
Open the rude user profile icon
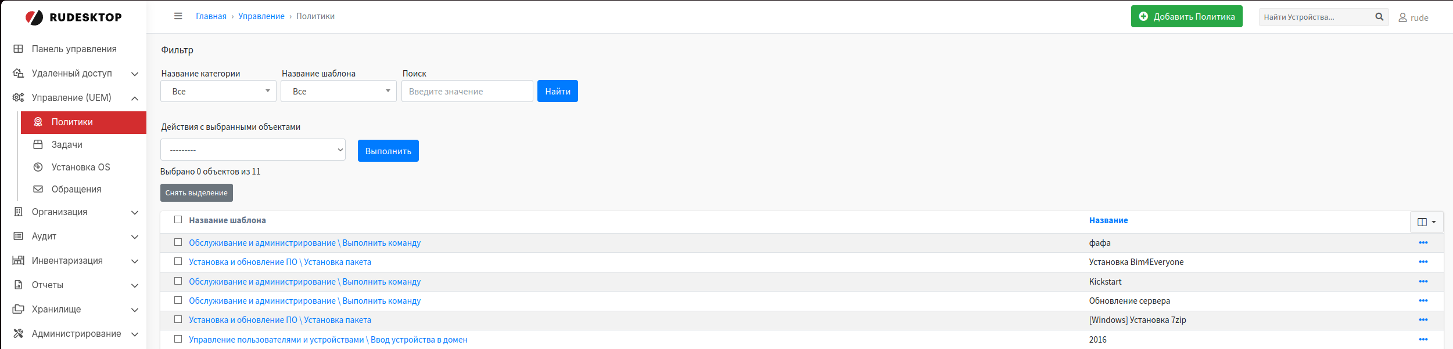coord(1402,18)
